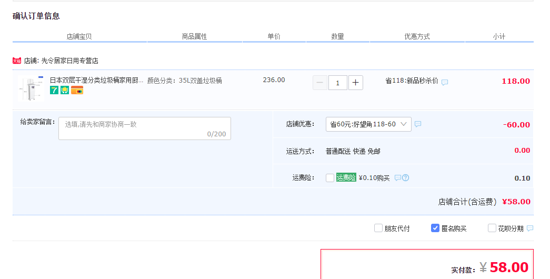The width and height of the screenshot is (550, 279).
Task: Click the comment icon next to ¥0.10购买
Action: pos(398,178)
